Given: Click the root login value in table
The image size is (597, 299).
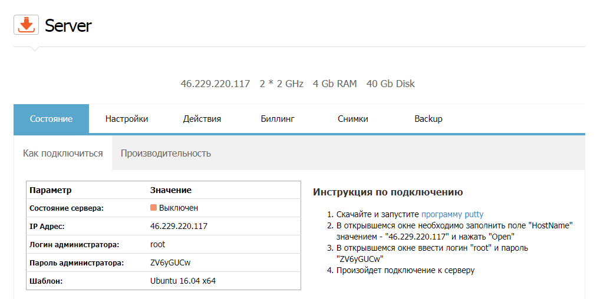Looking at the screenshot, I should (157, 244).
